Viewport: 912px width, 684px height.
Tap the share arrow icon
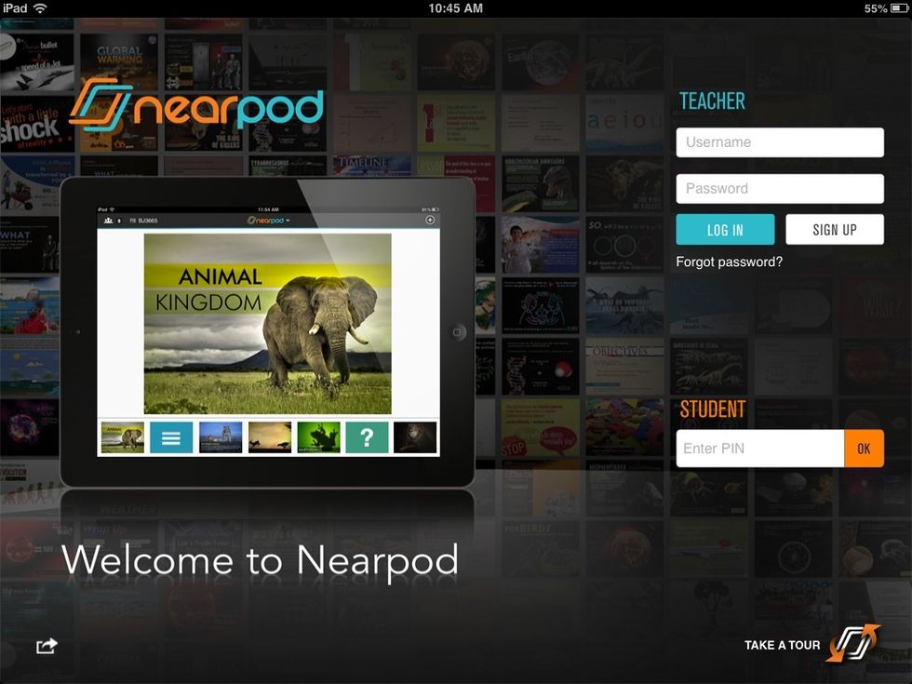[47, 646]
